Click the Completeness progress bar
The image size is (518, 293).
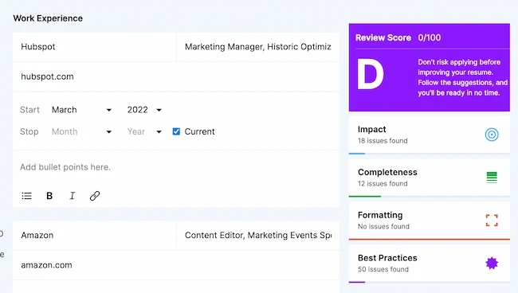429,197
